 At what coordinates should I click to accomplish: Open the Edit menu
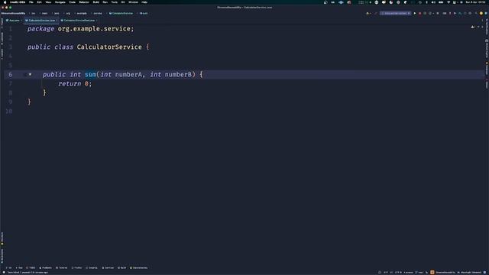(39, 2)
